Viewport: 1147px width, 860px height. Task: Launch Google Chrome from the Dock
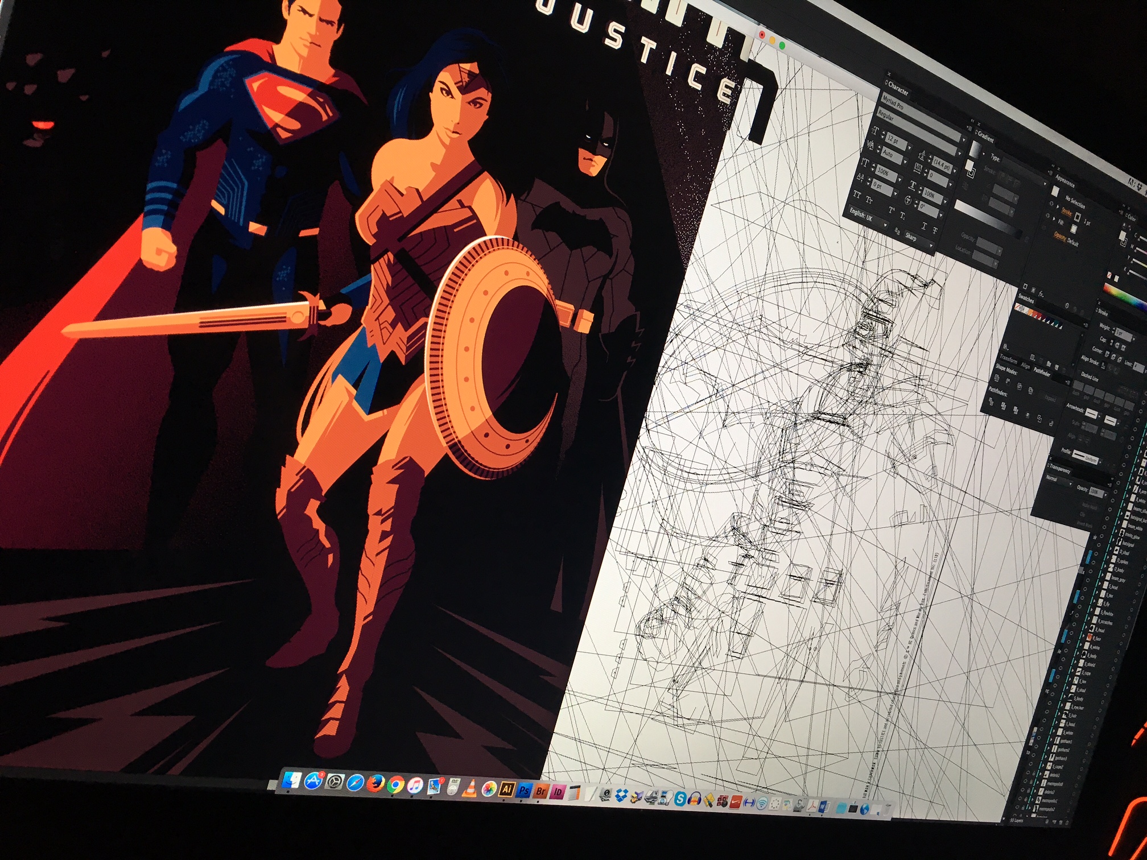(x=395, y=784)
